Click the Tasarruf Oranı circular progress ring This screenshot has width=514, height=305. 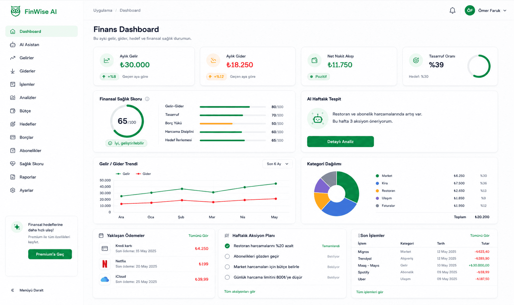(x=479, y=66)
